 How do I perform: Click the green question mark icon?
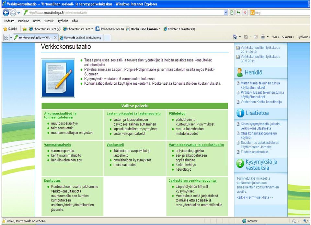[x=240, y=164]
